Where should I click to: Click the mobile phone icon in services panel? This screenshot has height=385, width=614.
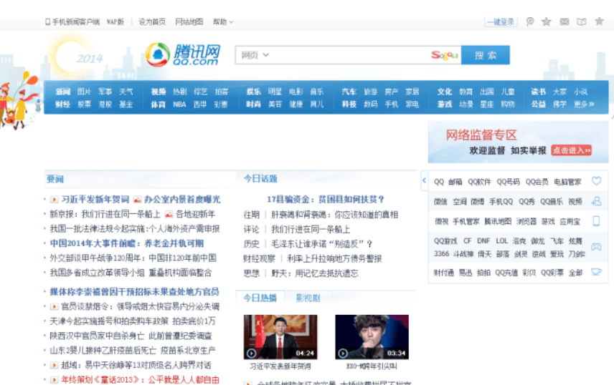[x=596, y=222]
